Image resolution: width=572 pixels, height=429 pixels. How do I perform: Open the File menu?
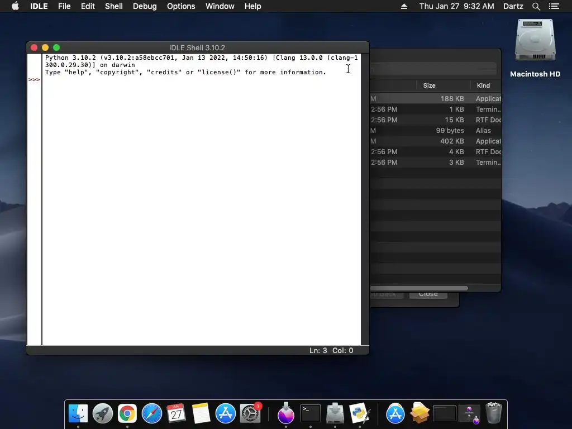[64, 6]
